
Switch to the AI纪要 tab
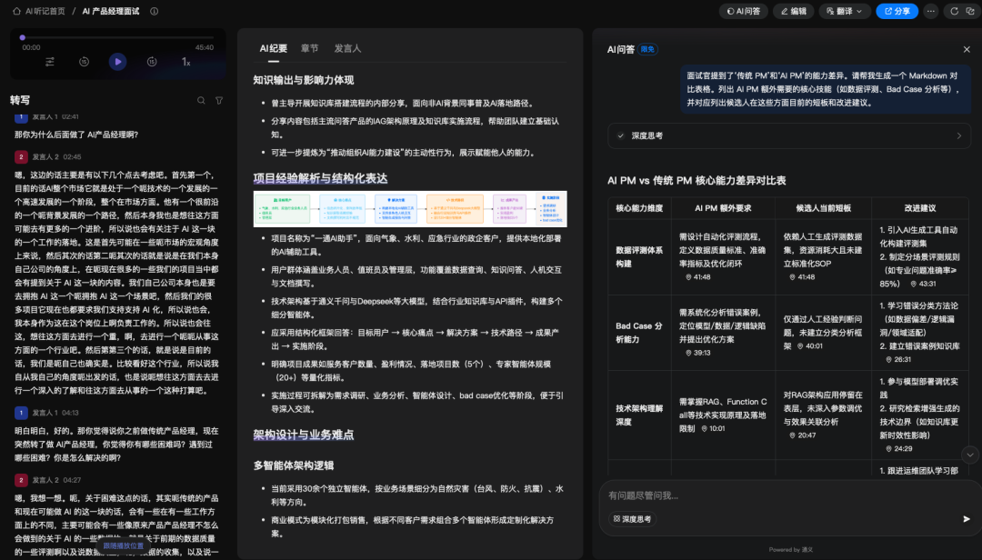coord(273,48)
